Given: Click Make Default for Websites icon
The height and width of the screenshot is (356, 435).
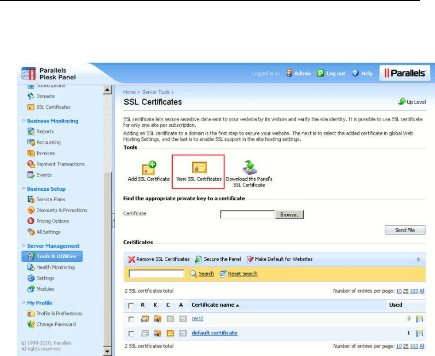Looking at the screenshot, I should 250,259.
